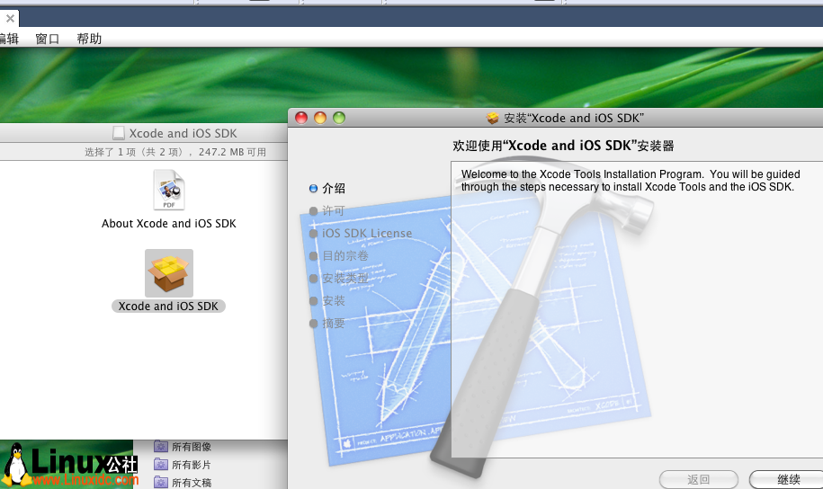Open the 所有文稿 smart folder icon
Screen dimensions: 823x489
pos(161,482)
